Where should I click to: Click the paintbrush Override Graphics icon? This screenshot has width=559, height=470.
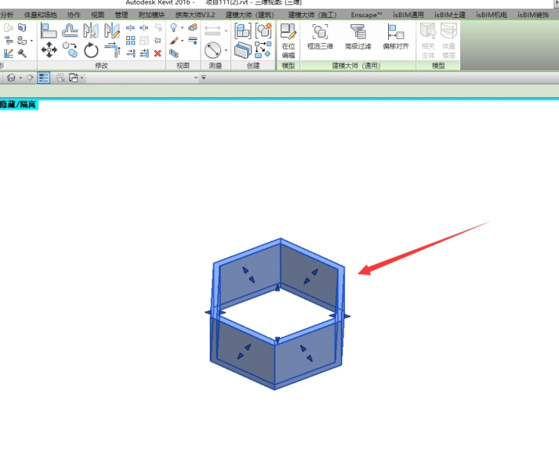[x=173, y=41]
